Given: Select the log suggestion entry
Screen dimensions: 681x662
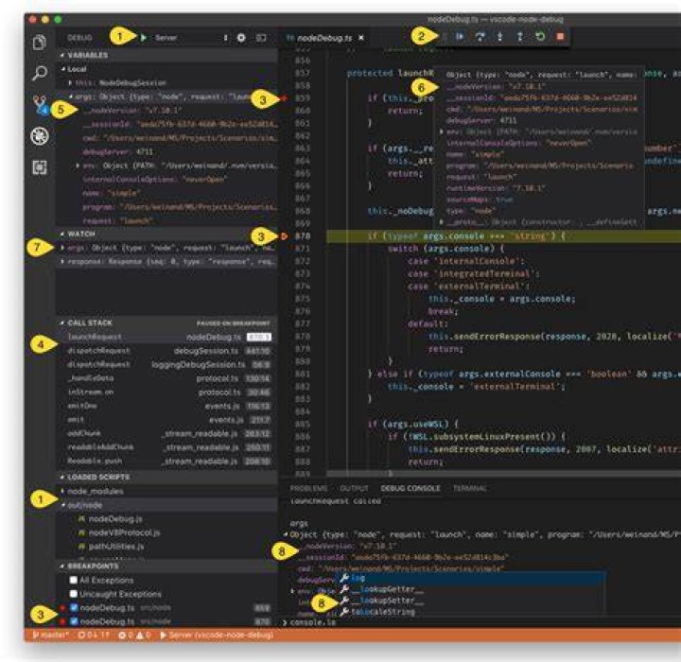Looking at the screenshot, I should (x=470, y=578).
